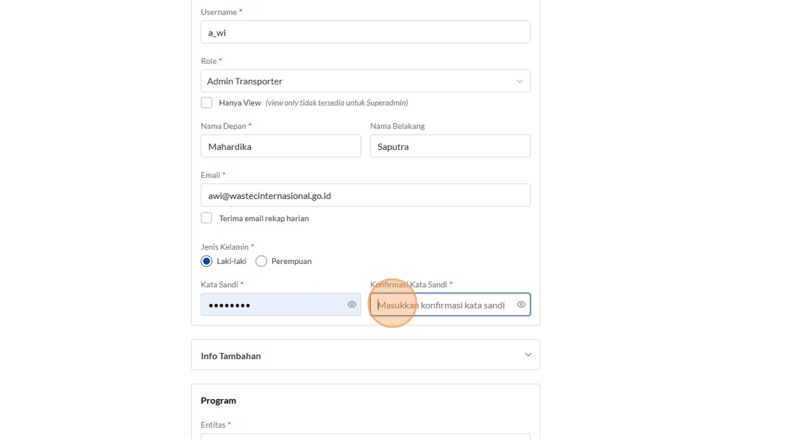Focus the Kata Sandi password input

[x=273, y=305]
